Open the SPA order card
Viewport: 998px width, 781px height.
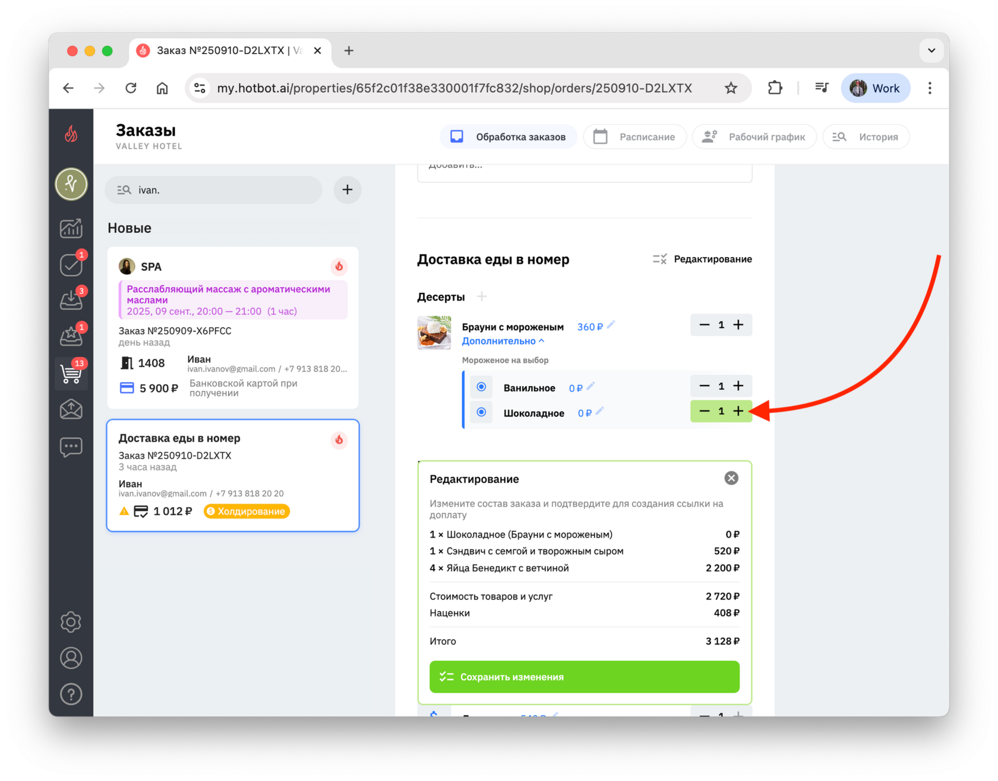[x=233, y=327]
